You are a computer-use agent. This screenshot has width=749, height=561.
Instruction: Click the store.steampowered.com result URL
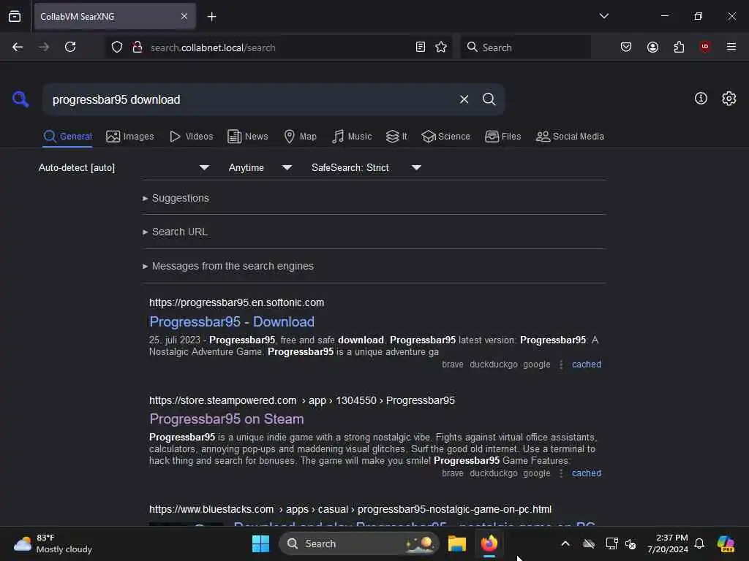coord(302,400)
